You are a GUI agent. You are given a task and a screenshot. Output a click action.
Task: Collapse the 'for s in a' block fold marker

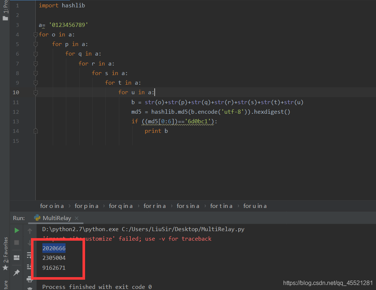point(35,73)
